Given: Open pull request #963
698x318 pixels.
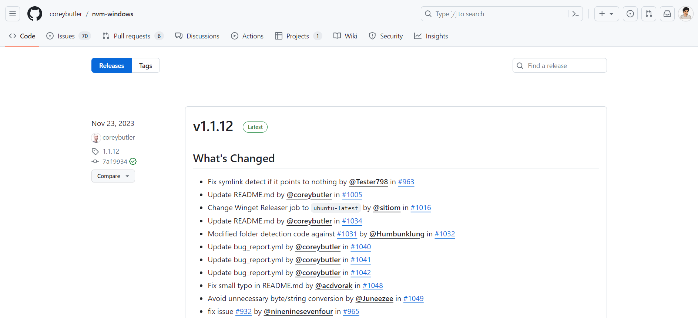Looking at the screenshot, I should pos(406,182).
